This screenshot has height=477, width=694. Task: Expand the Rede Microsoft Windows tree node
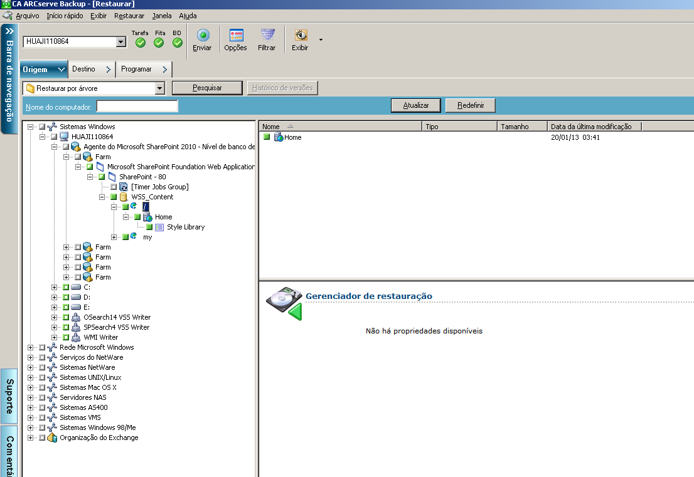[x=31, y=347]
